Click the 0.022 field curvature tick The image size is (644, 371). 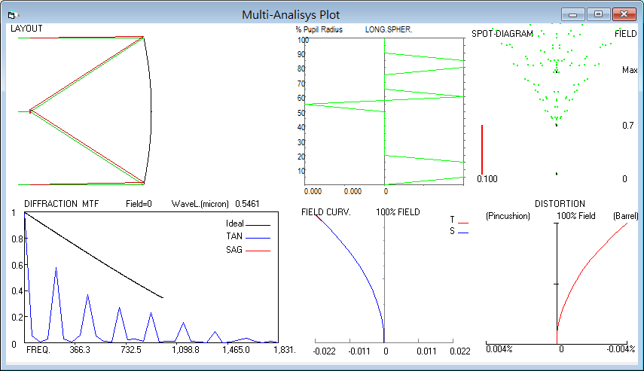pyautogui.click(x=460, y=351)
